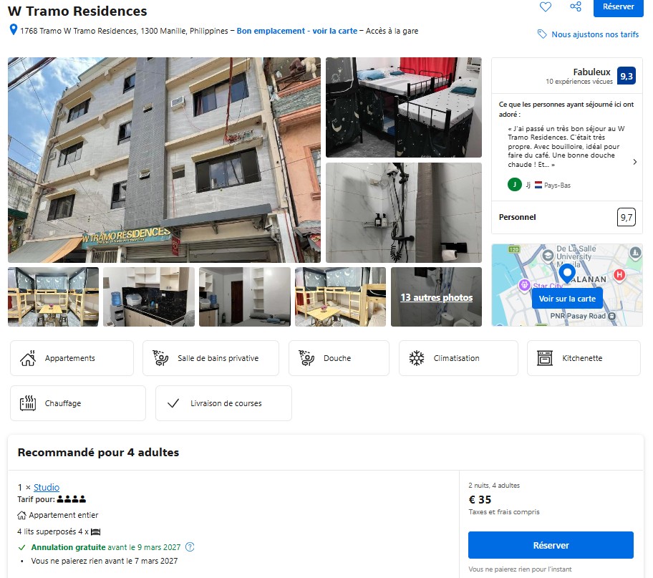Open the Studio room type link

tap(47, 487)
